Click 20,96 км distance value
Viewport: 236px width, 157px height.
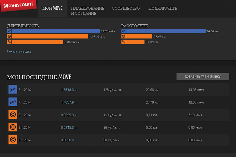152,90
